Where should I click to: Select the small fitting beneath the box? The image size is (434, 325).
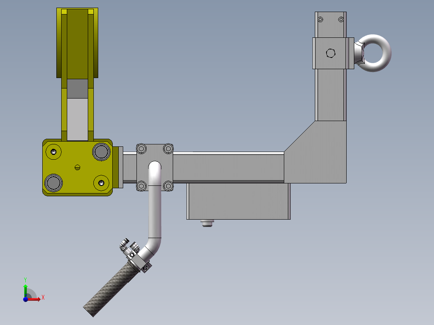(207, 223)
